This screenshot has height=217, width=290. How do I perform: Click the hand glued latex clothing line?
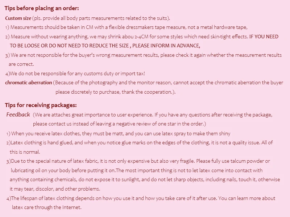140,142
